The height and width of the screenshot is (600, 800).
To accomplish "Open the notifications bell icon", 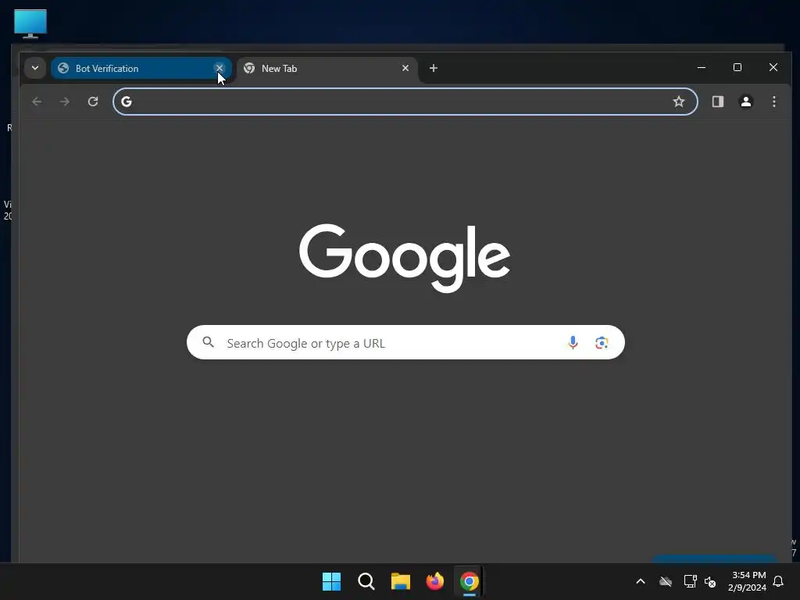I will tap(779, 581).
